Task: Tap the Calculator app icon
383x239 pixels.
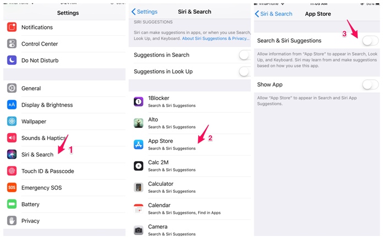Action: tap(139, 187)
